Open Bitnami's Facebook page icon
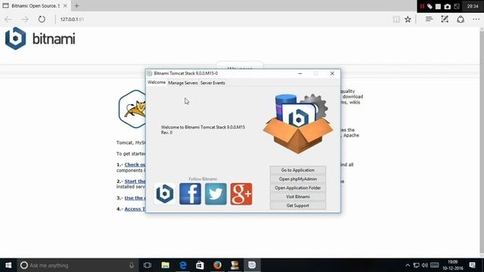 coord(190,193)
